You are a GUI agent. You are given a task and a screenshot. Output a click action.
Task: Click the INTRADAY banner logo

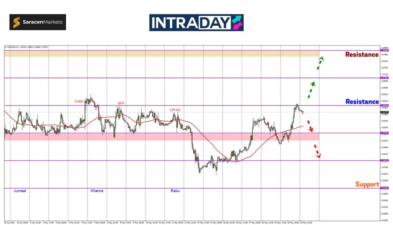196,23
